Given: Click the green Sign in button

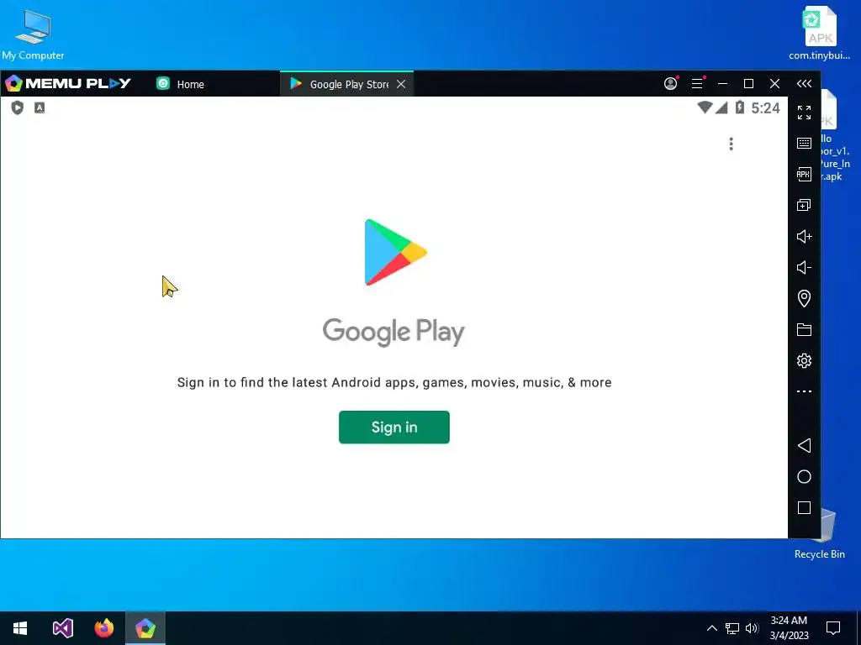Looking at the screenshot, I should [x=394, y=427].
